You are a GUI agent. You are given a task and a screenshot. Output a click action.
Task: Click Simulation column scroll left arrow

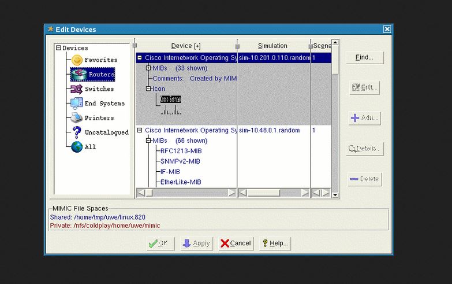pyautogui.click(x=242, y=193)
